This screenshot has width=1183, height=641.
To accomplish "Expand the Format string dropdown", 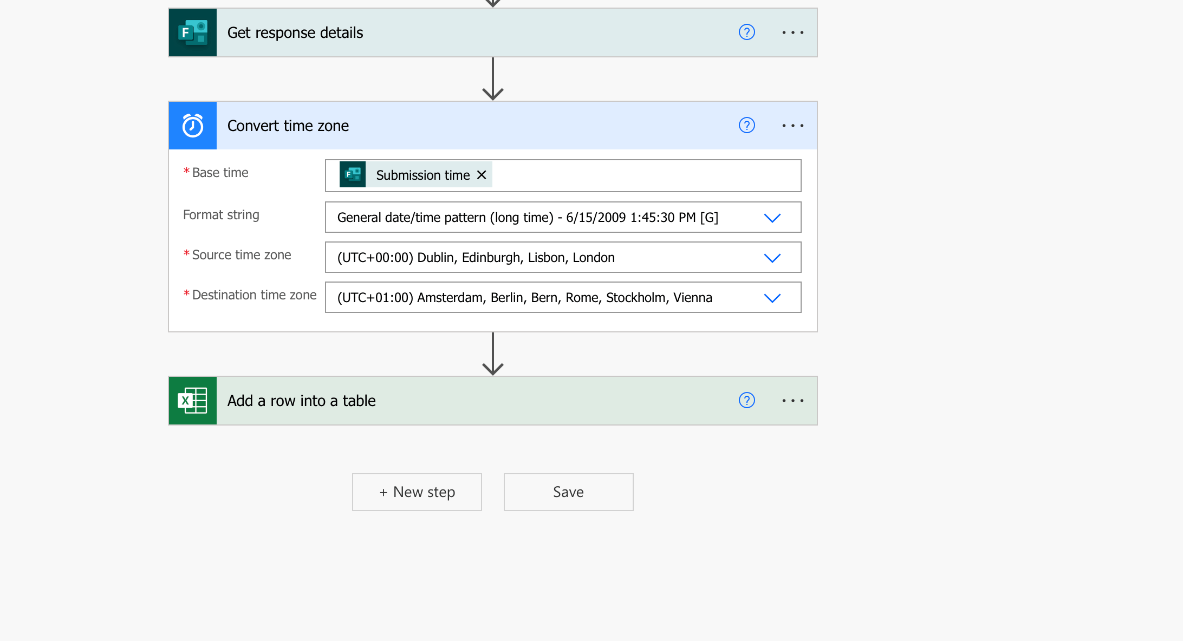I will pos(772,218).
